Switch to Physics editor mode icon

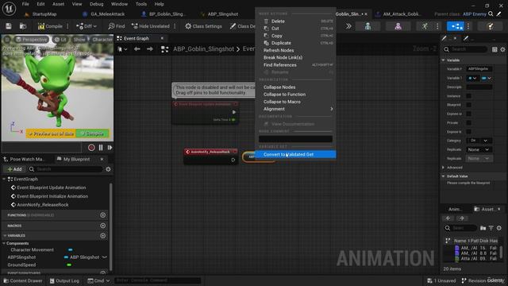(491, 26)
